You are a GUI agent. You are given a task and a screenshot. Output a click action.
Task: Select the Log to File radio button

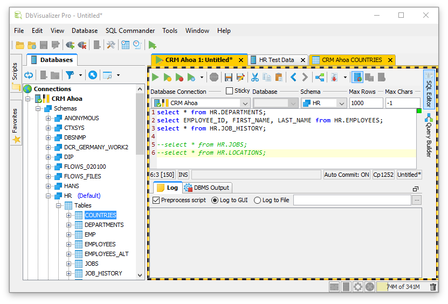tap(257, 200)
